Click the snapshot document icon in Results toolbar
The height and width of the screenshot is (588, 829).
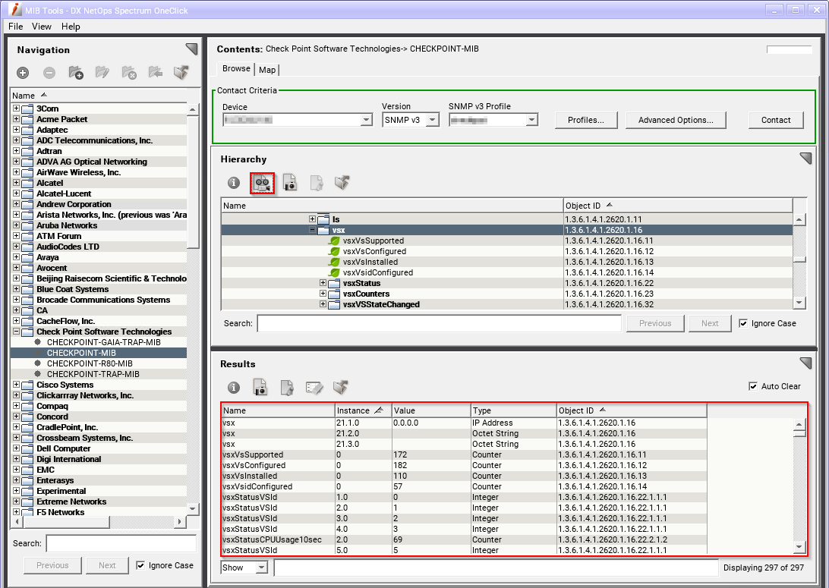260,388
